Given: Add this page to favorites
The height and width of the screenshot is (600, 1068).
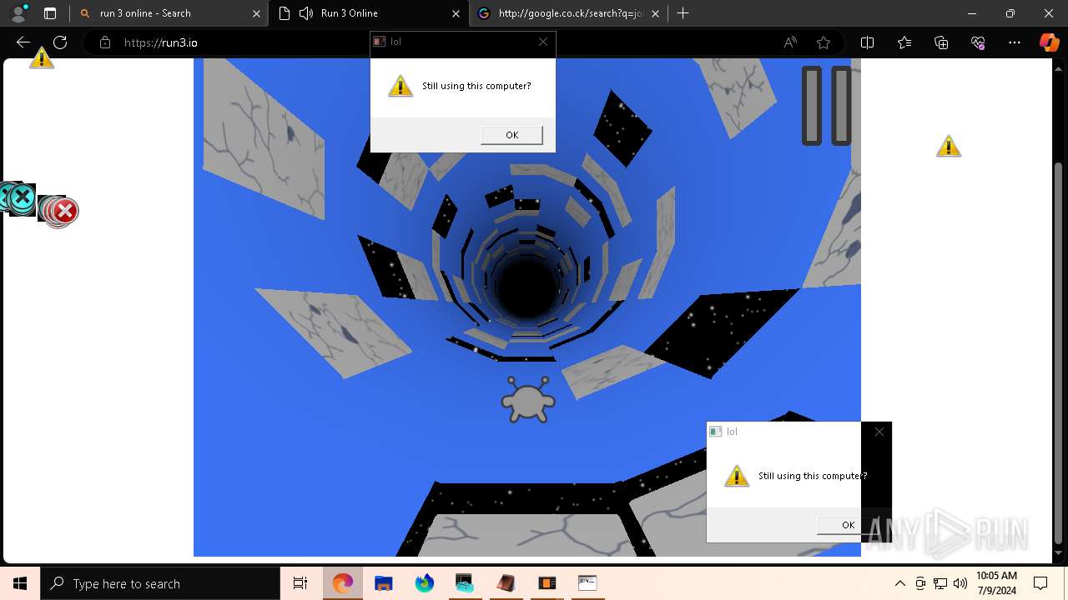Looking at the screenshot, I should coord(824,42).
